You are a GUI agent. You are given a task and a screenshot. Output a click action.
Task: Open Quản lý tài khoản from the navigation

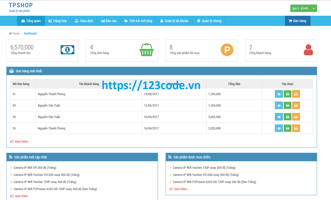tap(174, 21)
